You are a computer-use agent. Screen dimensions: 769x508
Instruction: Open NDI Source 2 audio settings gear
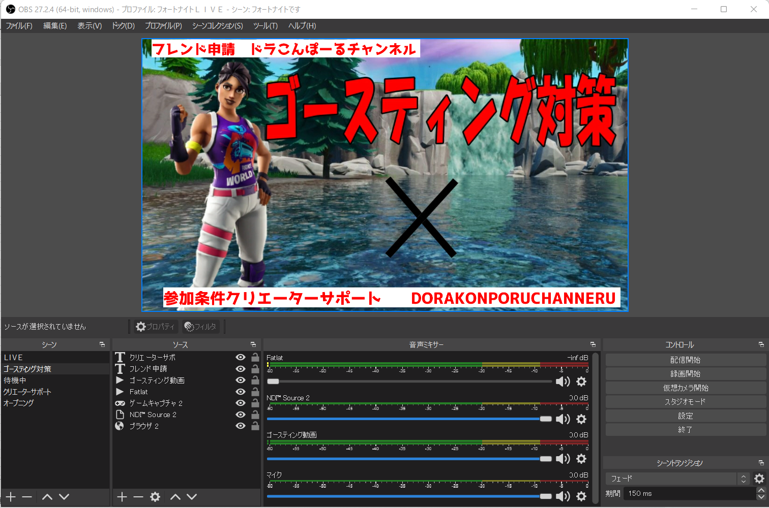[x=581, y=419]
